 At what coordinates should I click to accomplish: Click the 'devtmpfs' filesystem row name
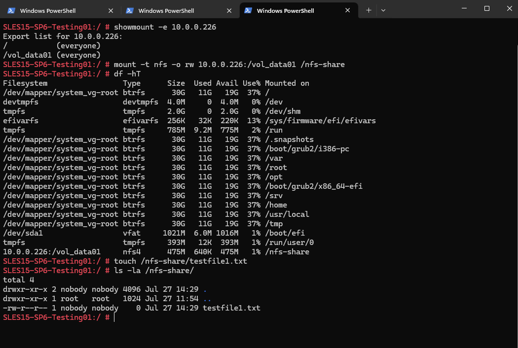(x=21, y=102)
